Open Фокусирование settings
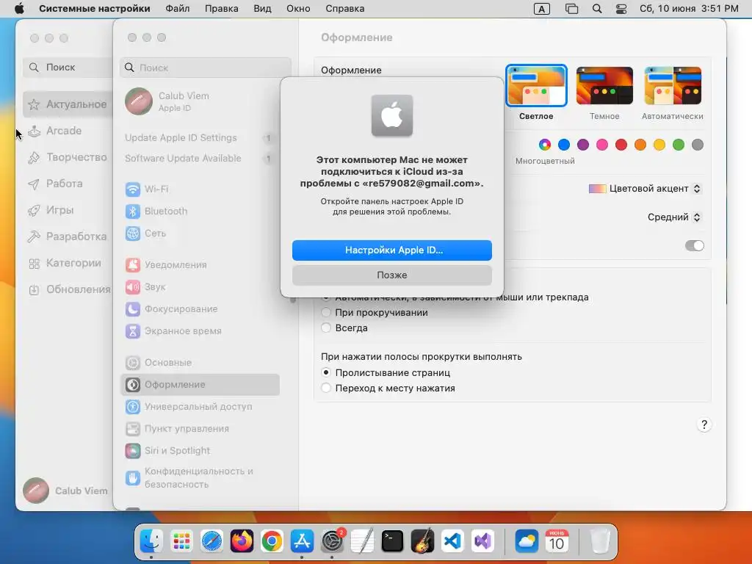Viewport: 752px width, 564px height. tap(200, 309)
